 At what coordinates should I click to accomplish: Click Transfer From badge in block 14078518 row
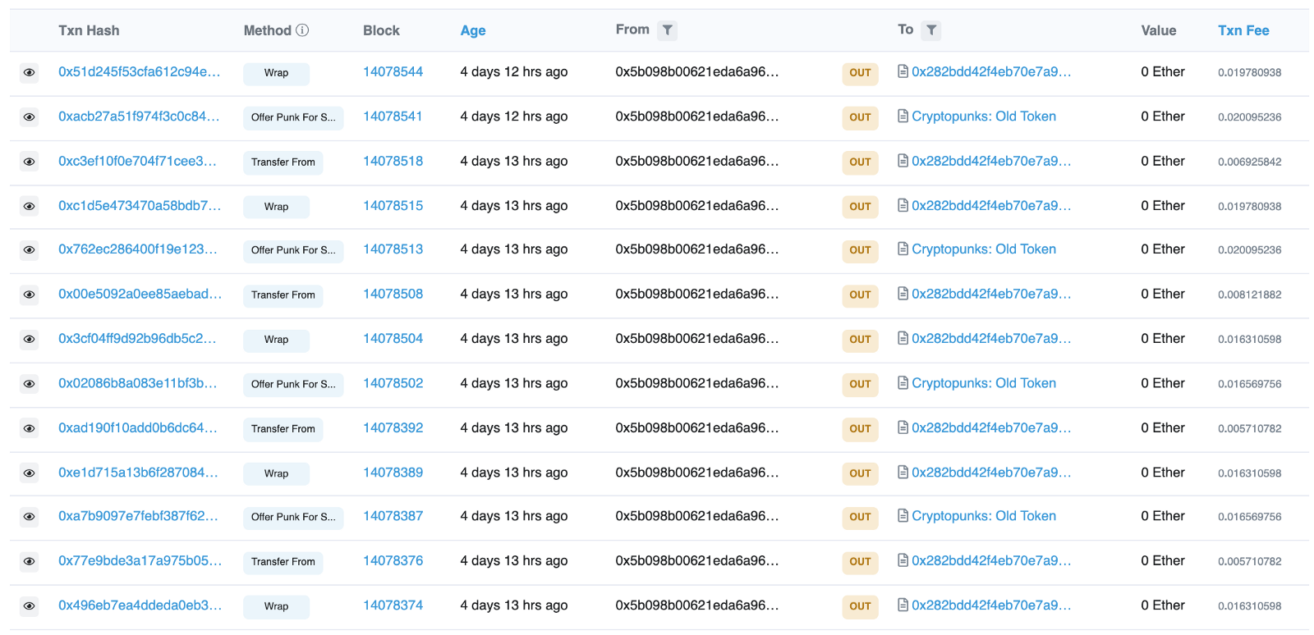coord(283,162)
